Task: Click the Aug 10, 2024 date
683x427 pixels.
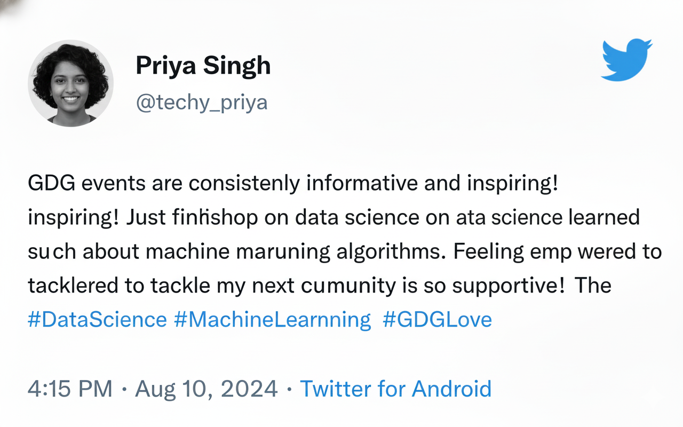Action: (x=207, y=389)
